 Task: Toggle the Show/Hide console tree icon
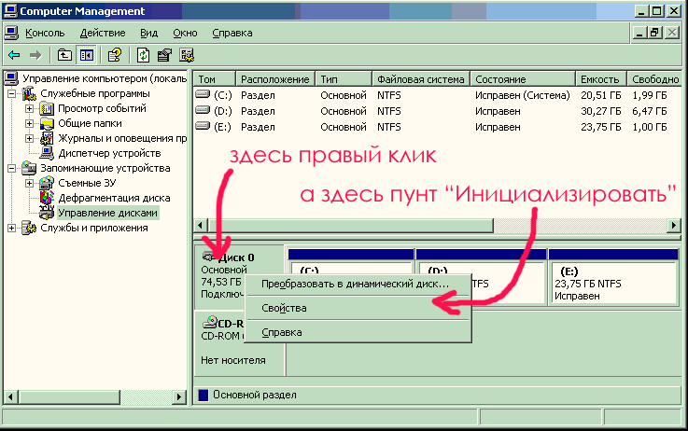[x=86, y=55]
